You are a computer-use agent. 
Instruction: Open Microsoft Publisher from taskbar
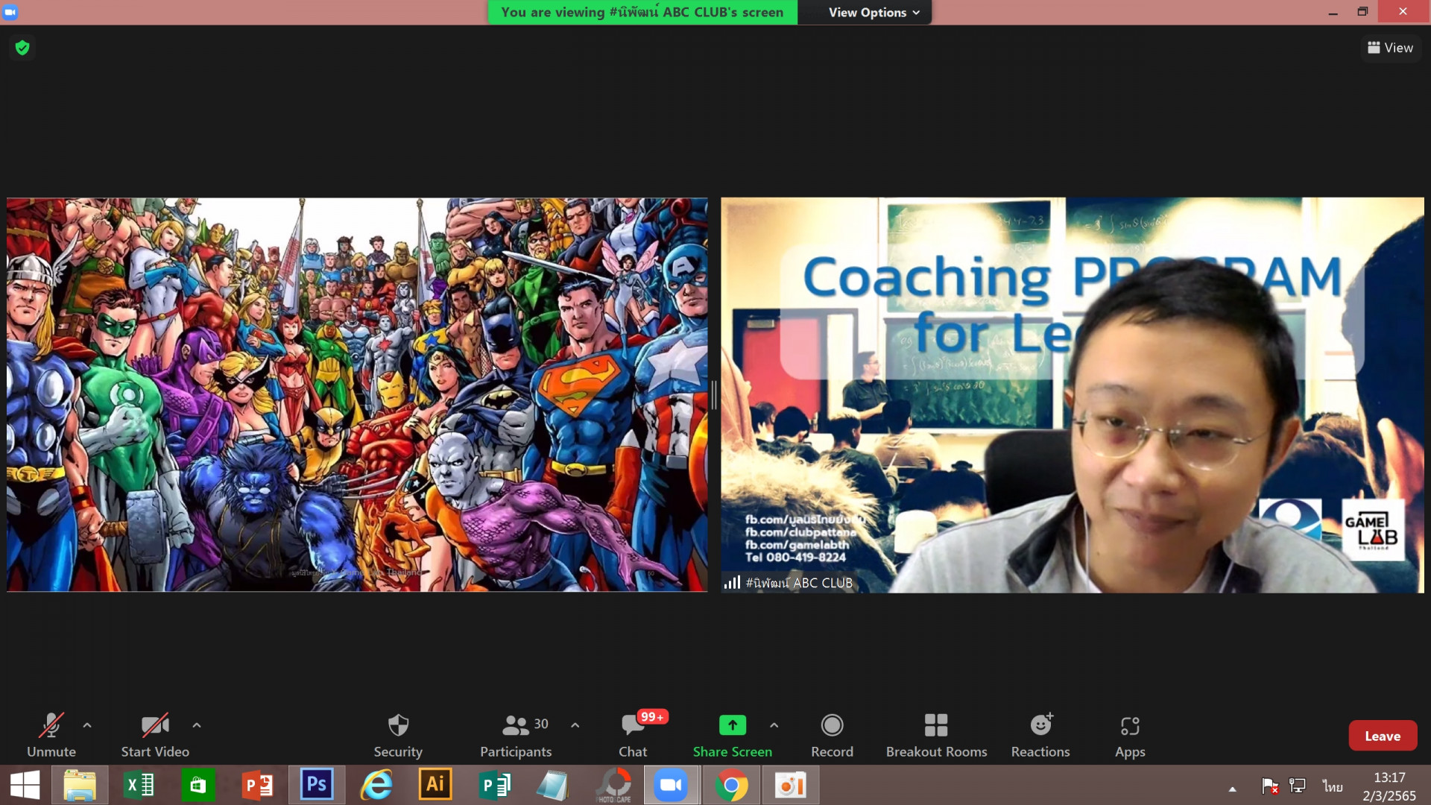pos(494,785)
